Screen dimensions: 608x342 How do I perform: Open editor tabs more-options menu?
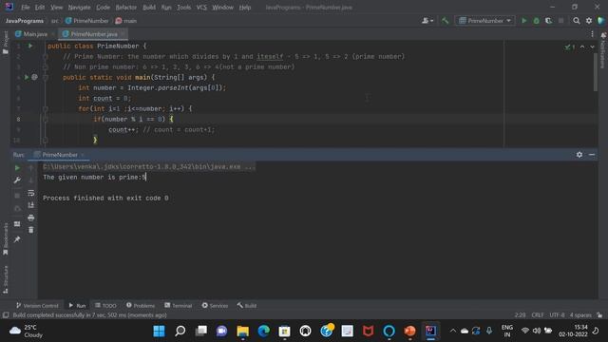(592, 34)
